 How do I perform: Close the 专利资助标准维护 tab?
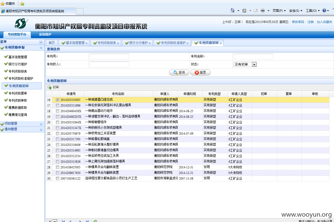187,43
